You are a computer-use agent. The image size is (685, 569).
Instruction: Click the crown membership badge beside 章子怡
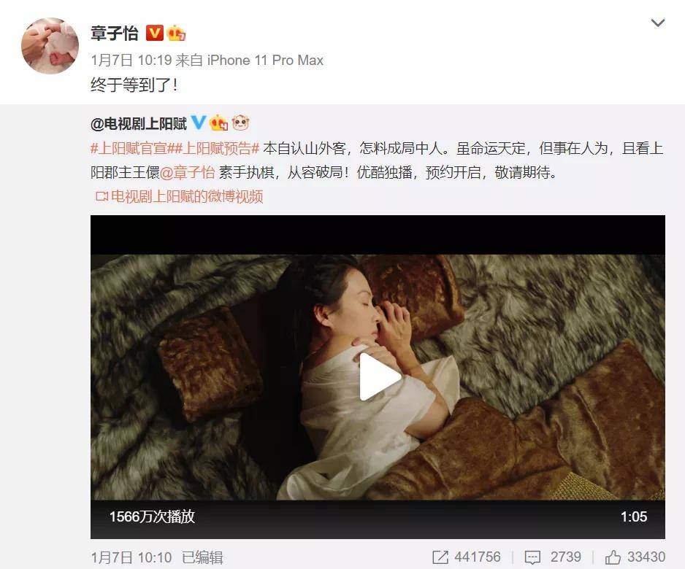click(175, 33)
